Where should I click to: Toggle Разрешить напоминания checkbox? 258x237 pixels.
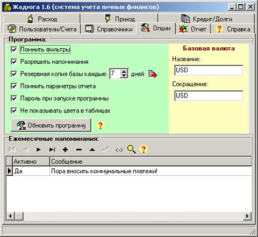(14, 62)
